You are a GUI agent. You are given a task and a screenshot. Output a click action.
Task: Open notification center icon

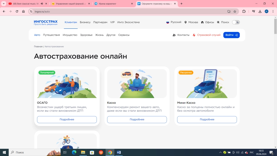click(x=272, y=152)
